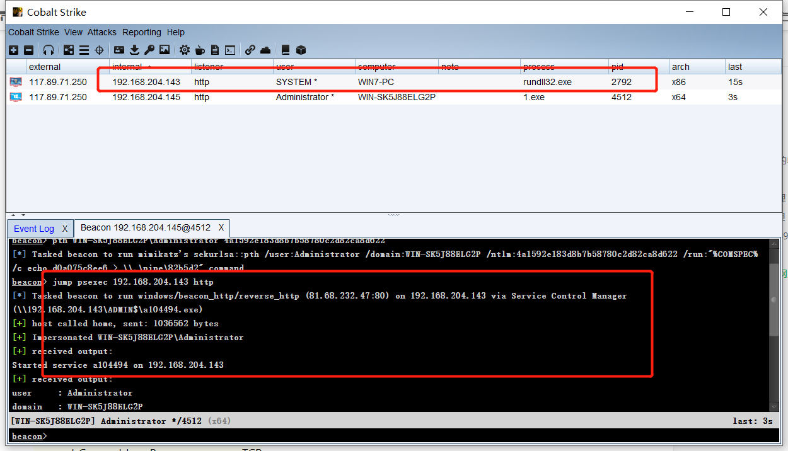Expand split pane with down arrow handle
The height and width of the screenshot is (451, 788).
tap(23, 215)
